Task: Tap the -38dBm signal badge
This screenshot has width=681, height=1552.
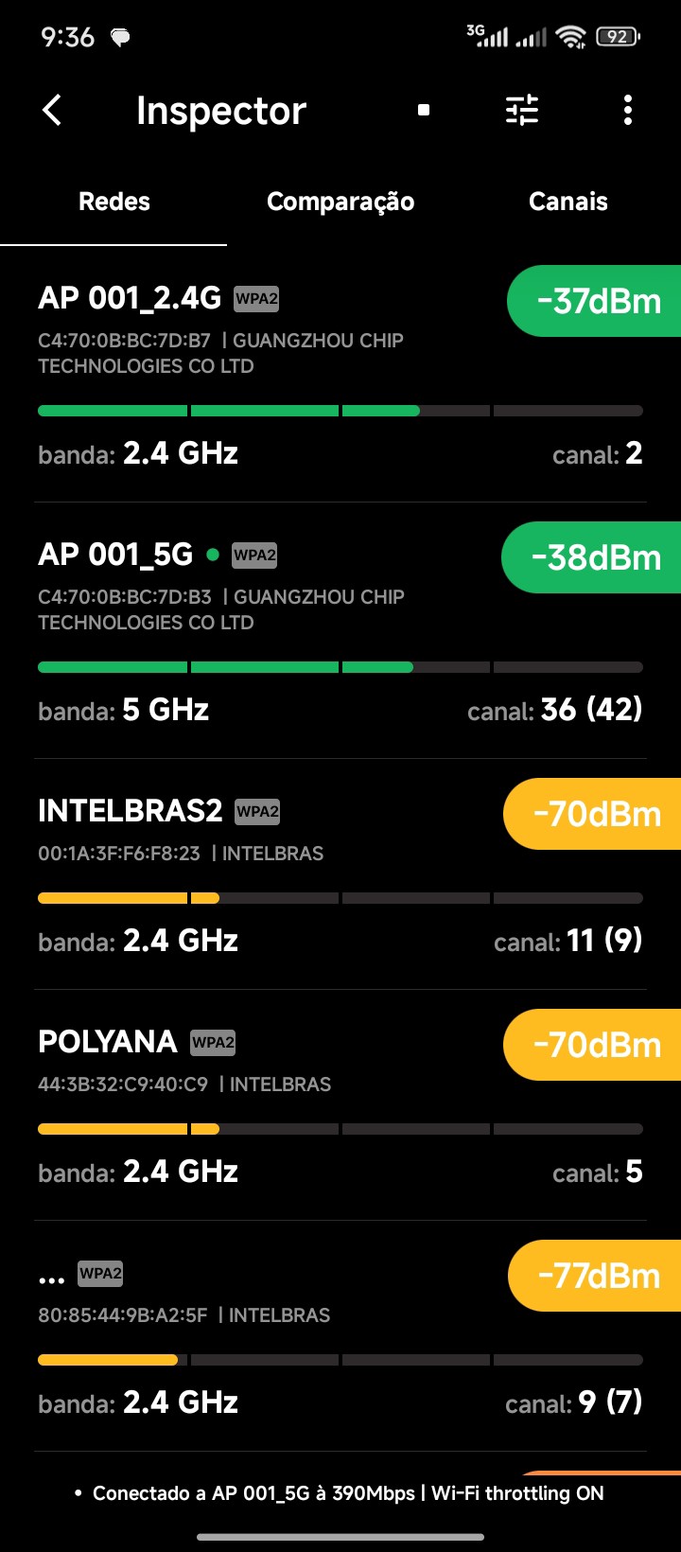Action: [595, 558]
